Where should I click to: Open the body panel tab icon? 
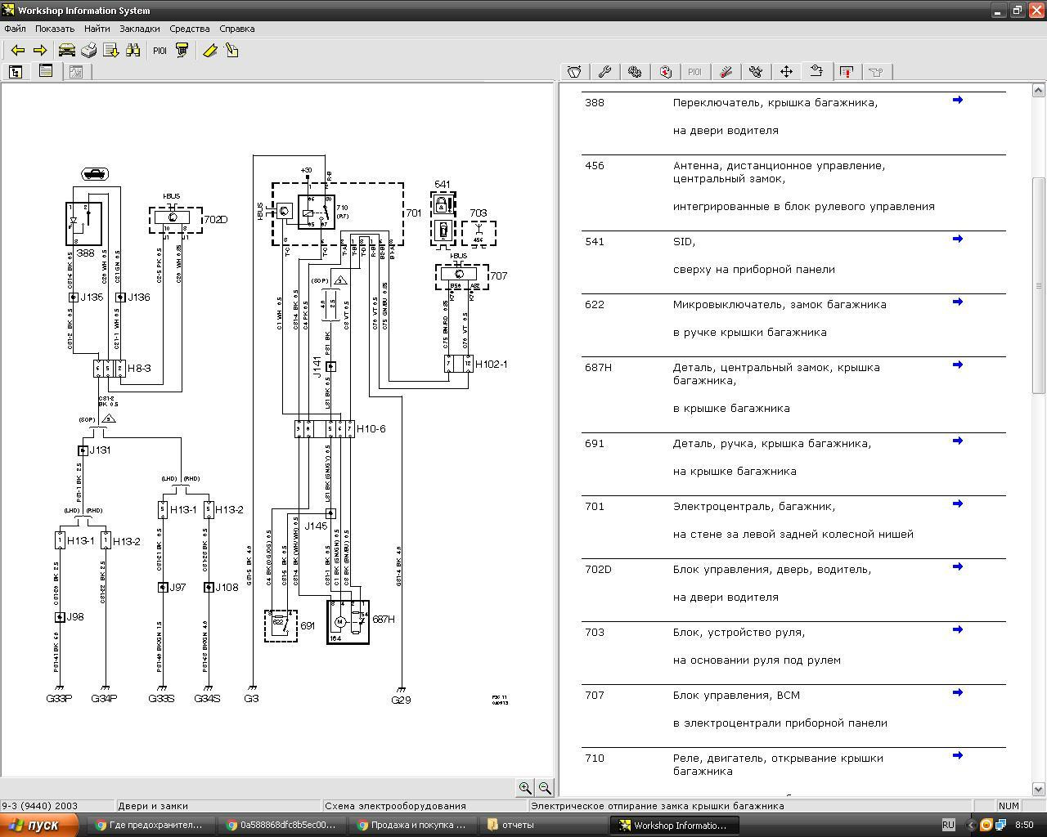(574, 72)
